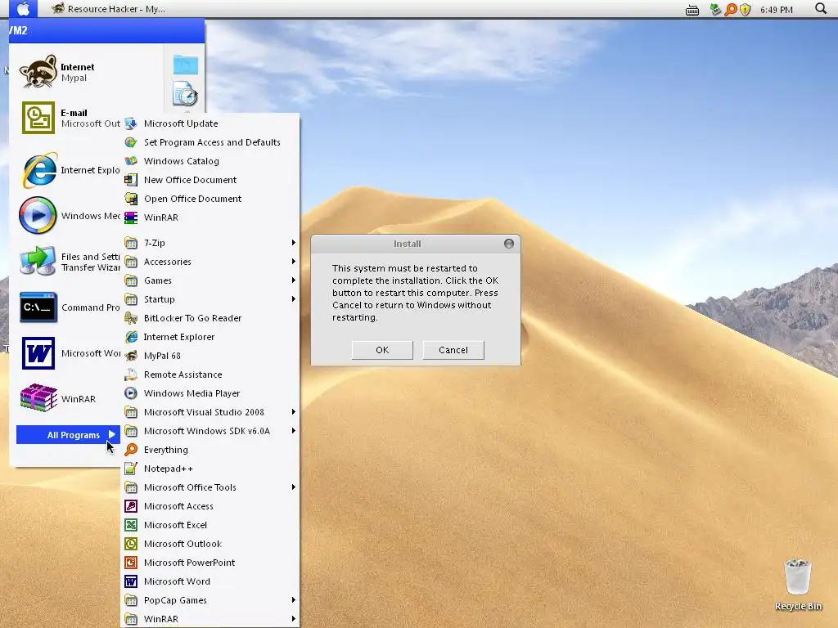Screen dimensions: 838x628
Task: Open Microsoft Outlook E-mail icon
Action: click(38, 118)
